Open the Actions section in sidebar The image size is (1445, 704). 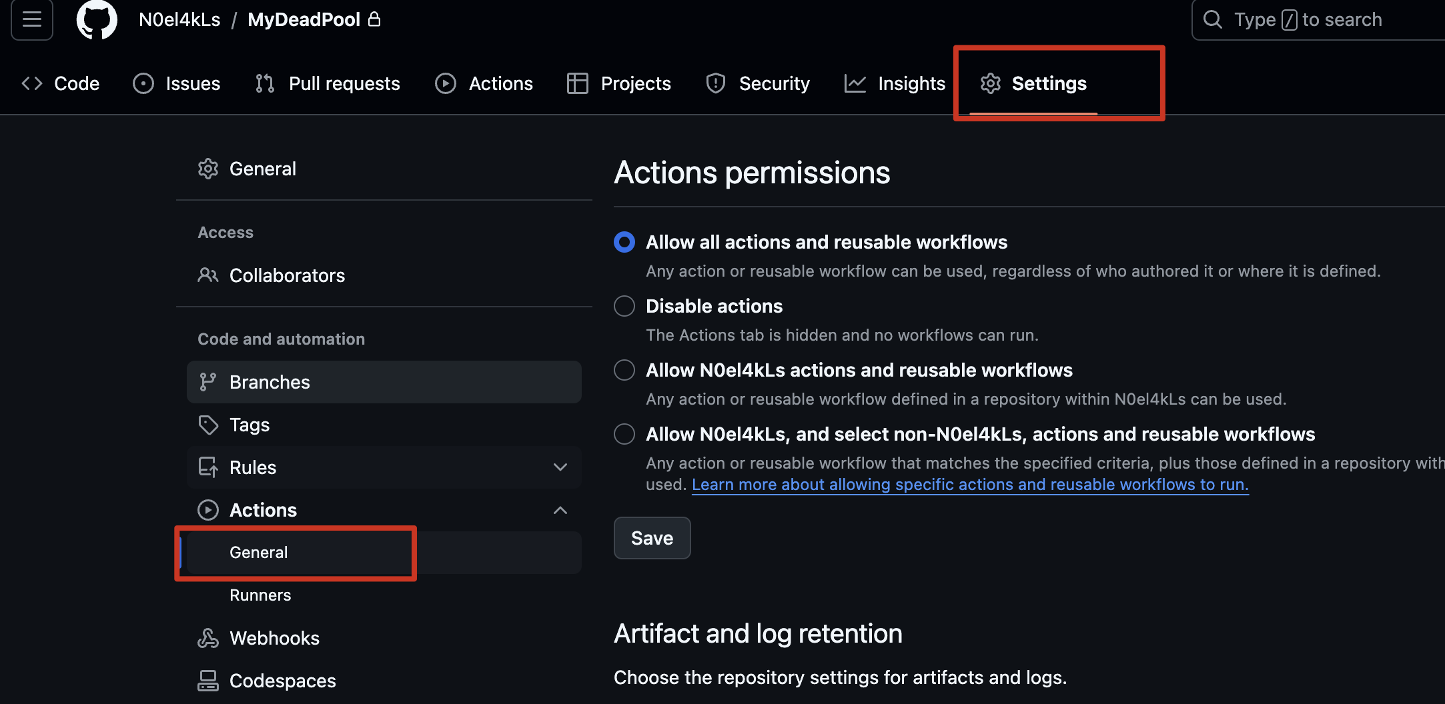384,510
